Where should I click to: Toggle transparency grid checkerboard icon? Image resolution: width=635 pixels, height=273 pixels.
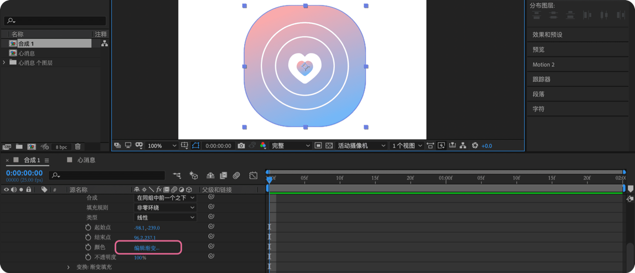pyautogui.click(x=329, y=146)
